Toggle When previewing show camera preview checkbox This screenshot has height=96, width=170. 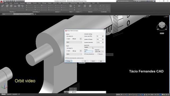point(66,58)
